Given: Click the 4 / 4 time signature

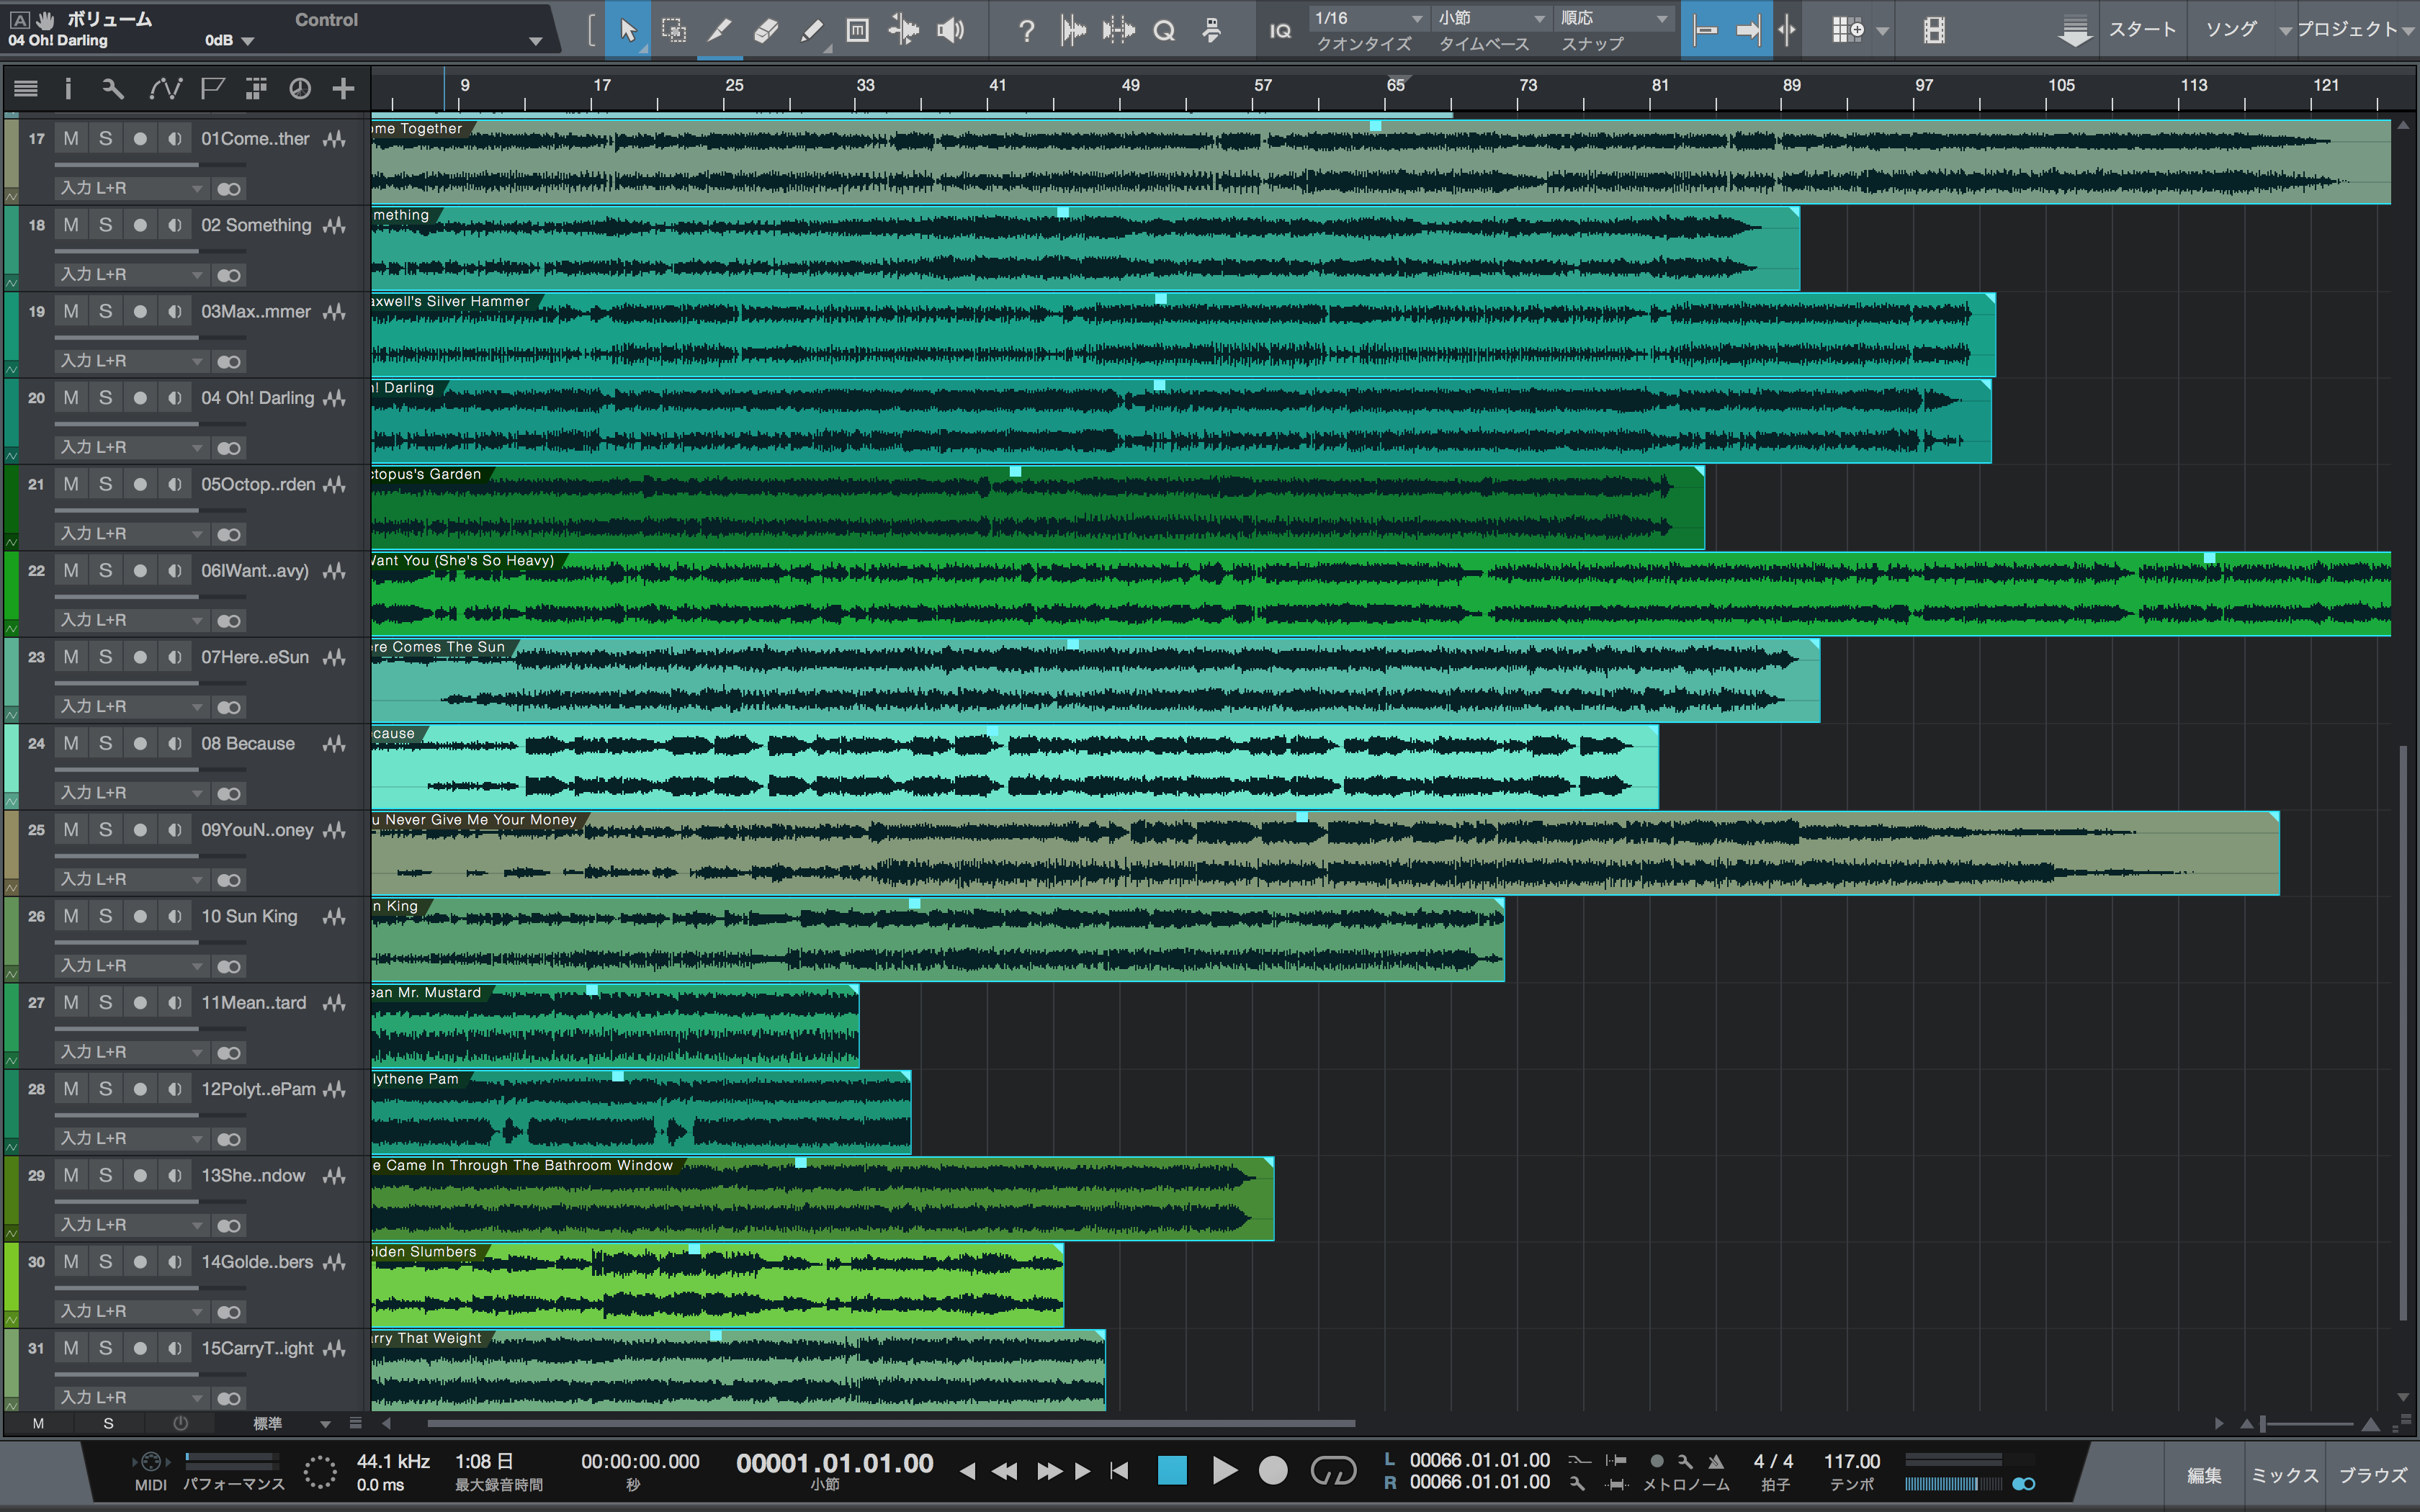Looking at the screenshot, I should tap(1773, 1461).
